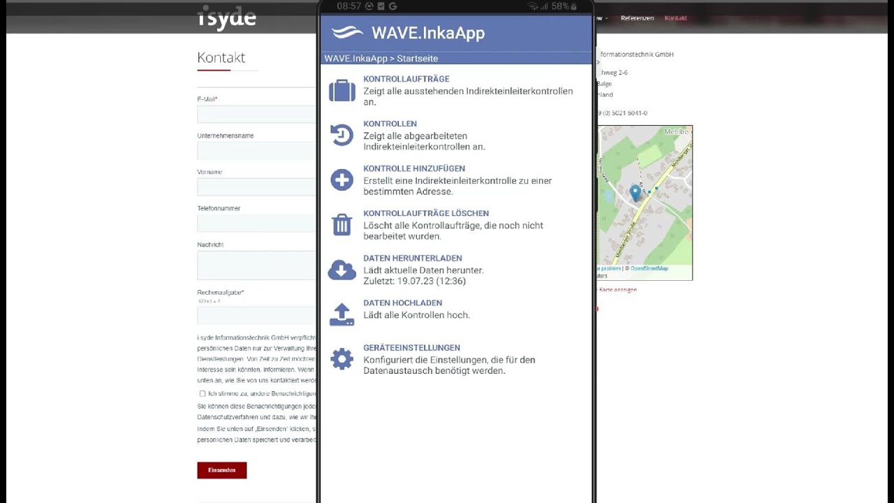Click the 'Karte anzeigen' link below map

(x=617, y=289)
